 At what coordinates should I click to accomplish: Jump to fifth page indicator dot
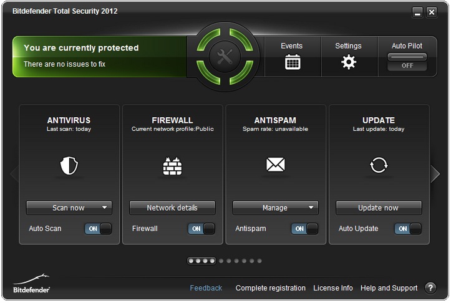point(221,261)
